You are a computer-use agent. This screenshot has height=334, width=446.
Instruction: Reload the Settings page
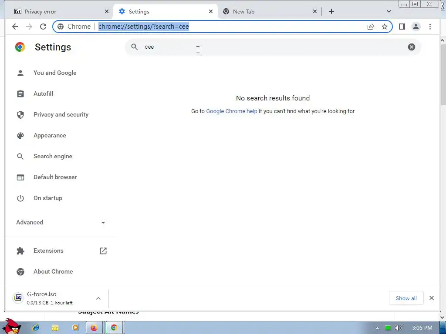click(x=43, y=27)
